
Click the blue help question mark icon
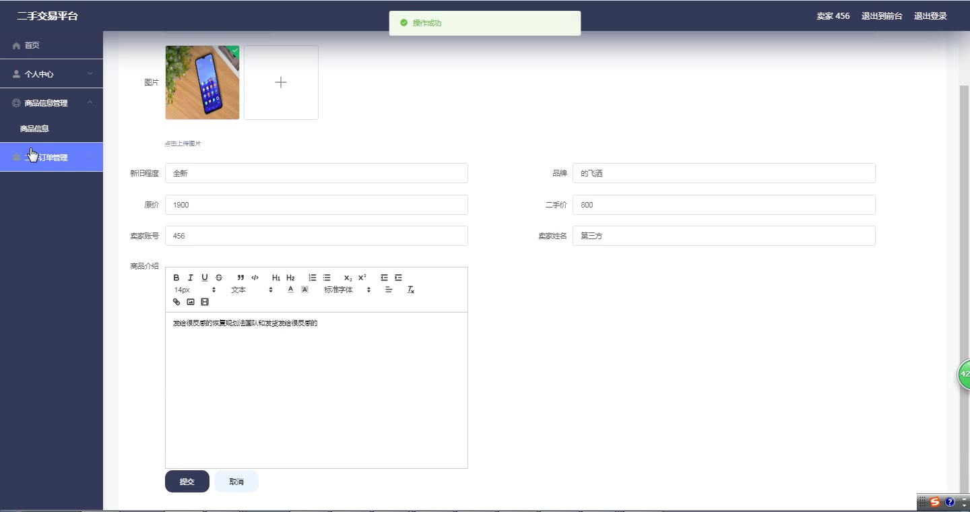click(950, 502)
